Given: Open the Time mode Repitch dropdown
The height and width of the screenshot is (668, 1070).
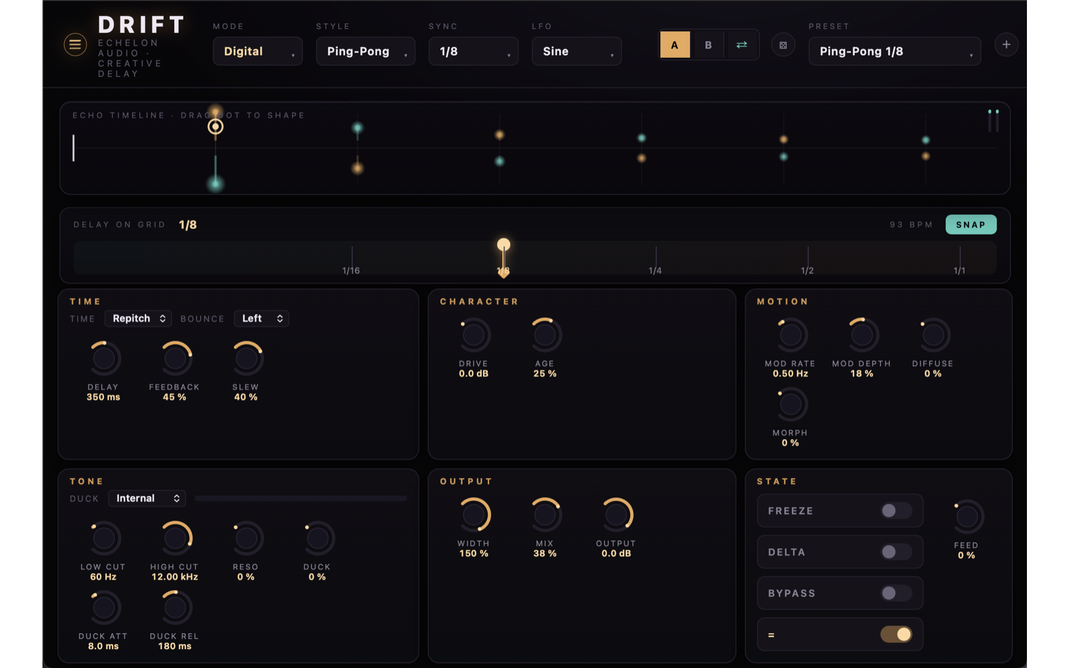Looking at the screenshot, I should click(x=138, y=318).
